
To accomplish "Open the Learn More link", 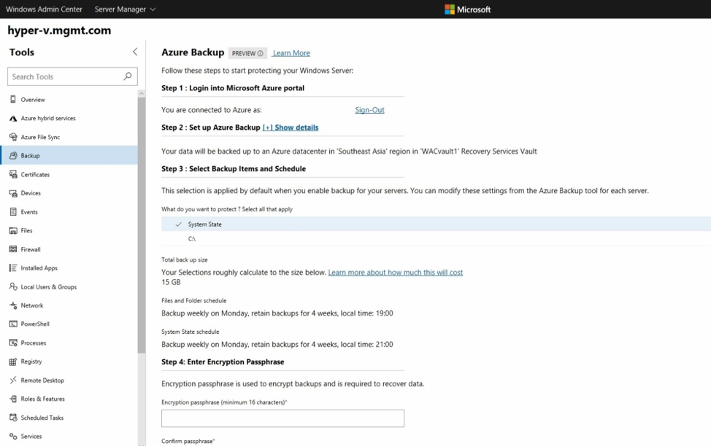I will tap(291, 53).
